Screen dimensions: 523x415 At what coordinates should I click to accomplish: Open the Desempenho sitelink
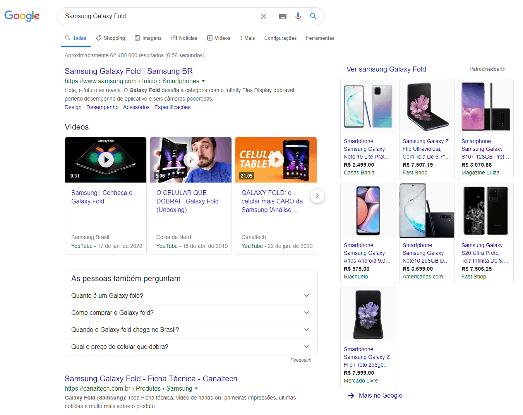103,107
